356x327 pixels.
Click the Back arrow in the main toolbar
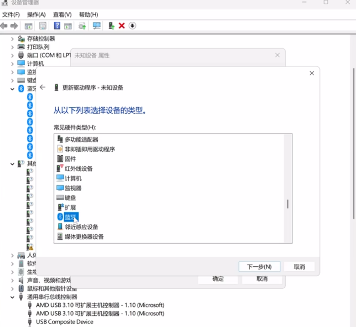click(x=4, y=26)
